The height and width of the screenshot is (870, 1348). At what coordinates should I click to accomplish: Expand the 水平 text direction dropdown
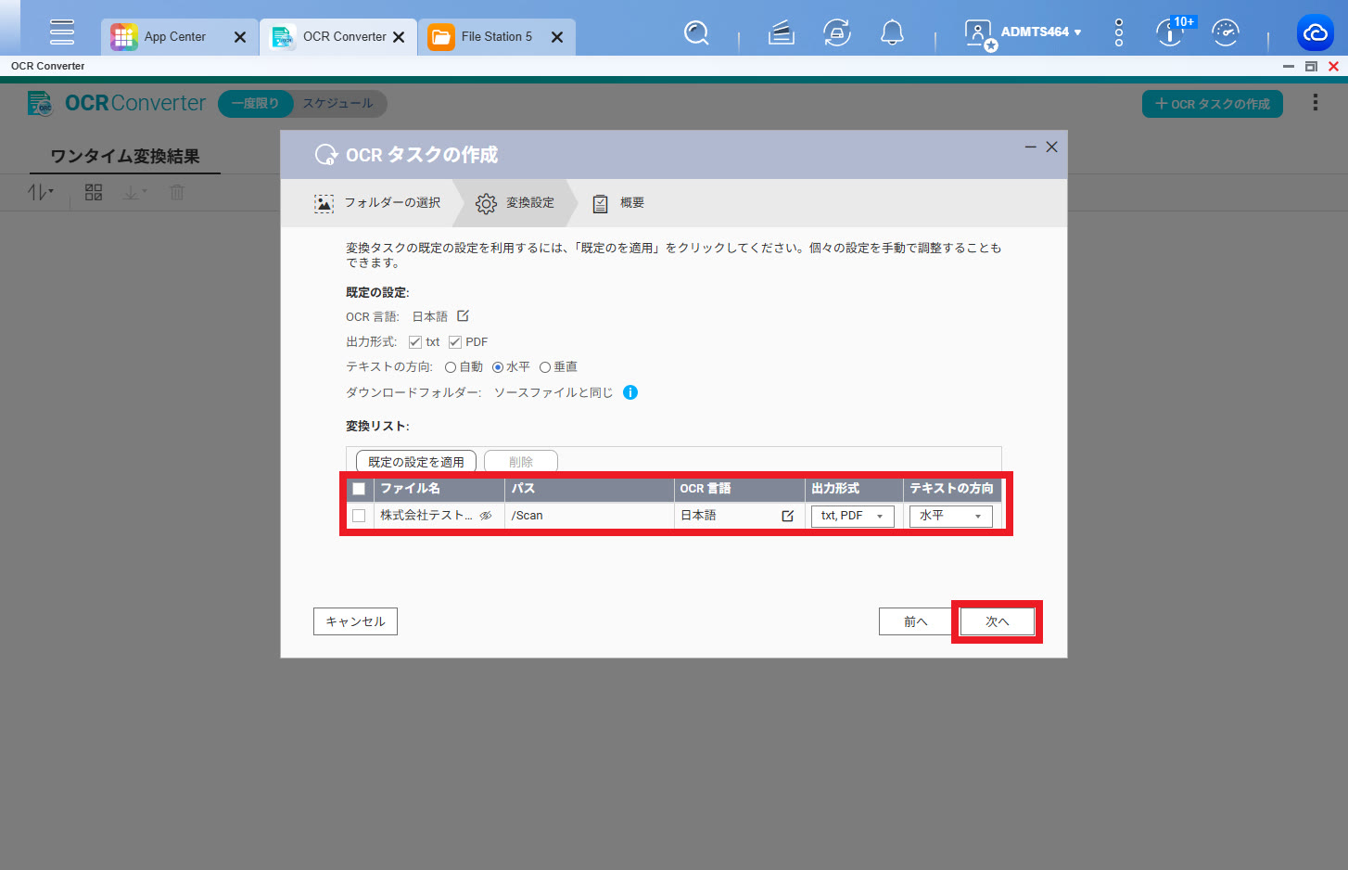[950, 516]
